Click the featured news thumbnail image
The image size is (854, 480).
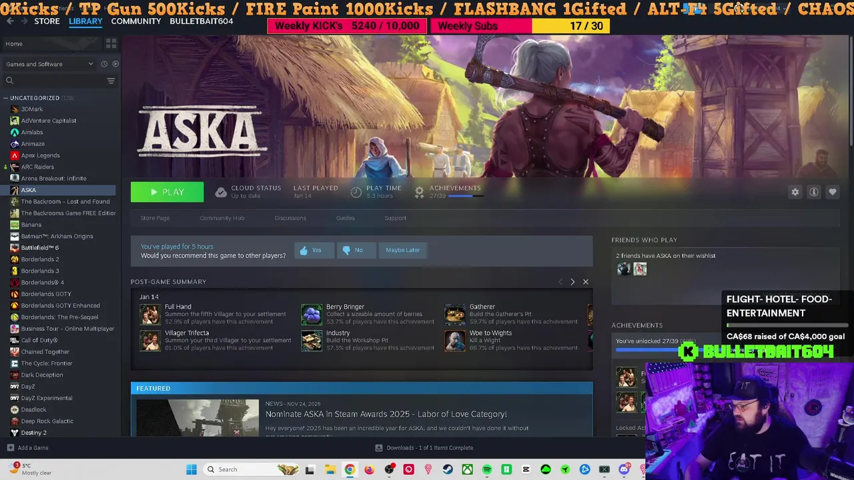(x=197, y=418)
